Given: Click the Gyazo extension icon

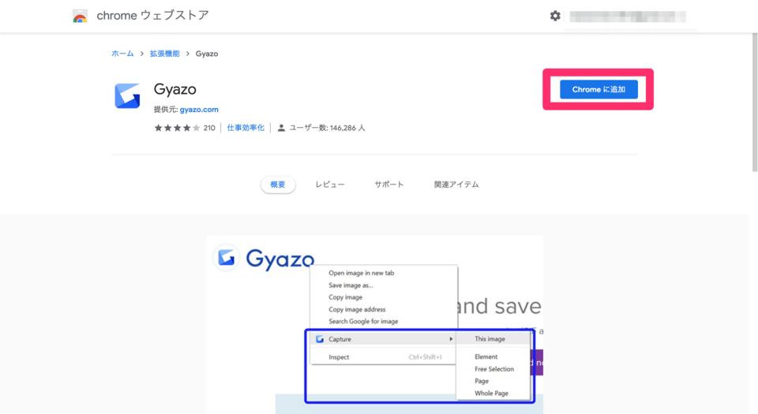Looking at the screenshot, I should [127, 96].
